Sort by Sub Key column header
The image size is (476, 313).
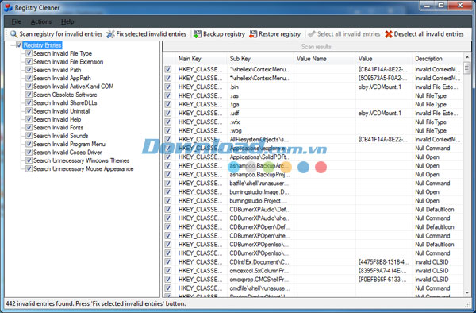tap(260, 59)
